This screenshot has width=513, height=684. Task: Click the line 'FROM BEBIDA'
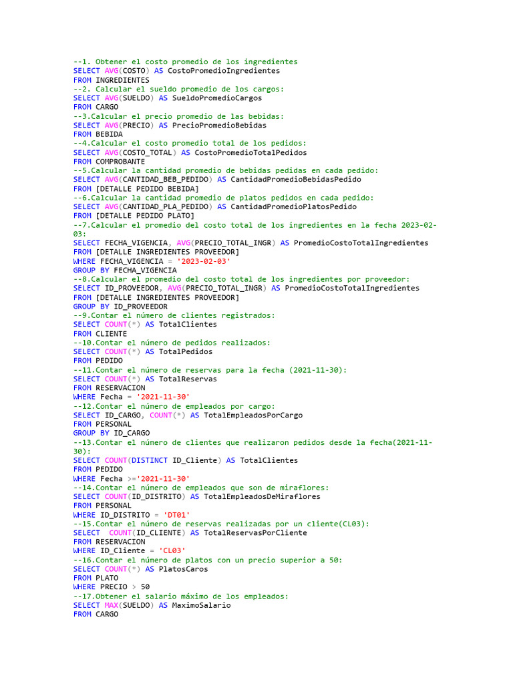tap(98, 134)
